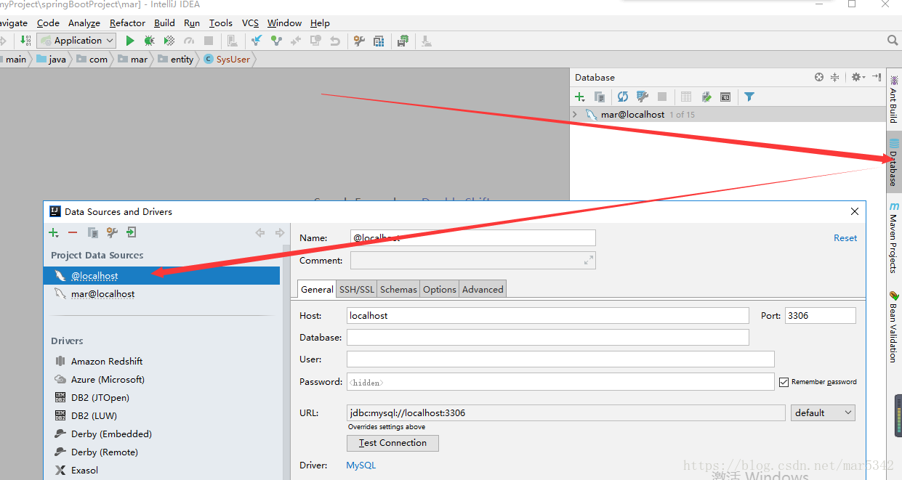Select Azure (Microsoft) driver
902x480 pixels.
pyautogui.click(x=108, y=379)
